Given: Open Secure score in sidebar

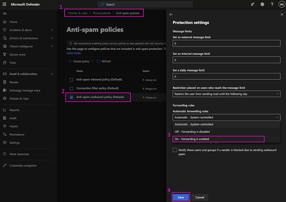Looking at the screenshot, I should (17, 54).
